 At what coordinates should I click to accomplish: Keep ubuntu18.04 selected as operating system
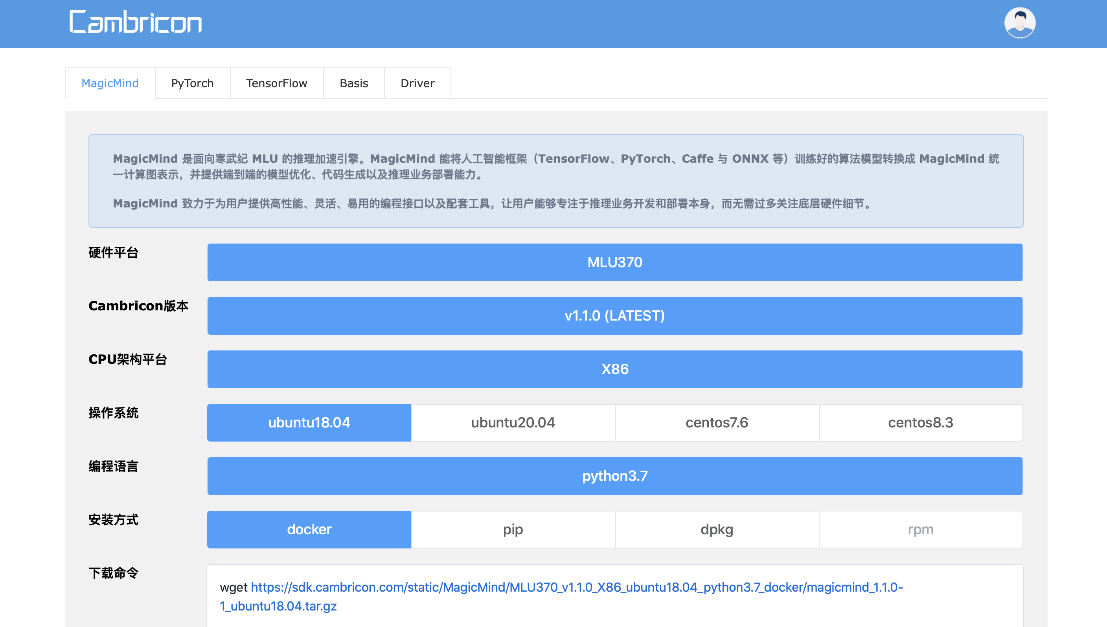click(x=309, y=422)
